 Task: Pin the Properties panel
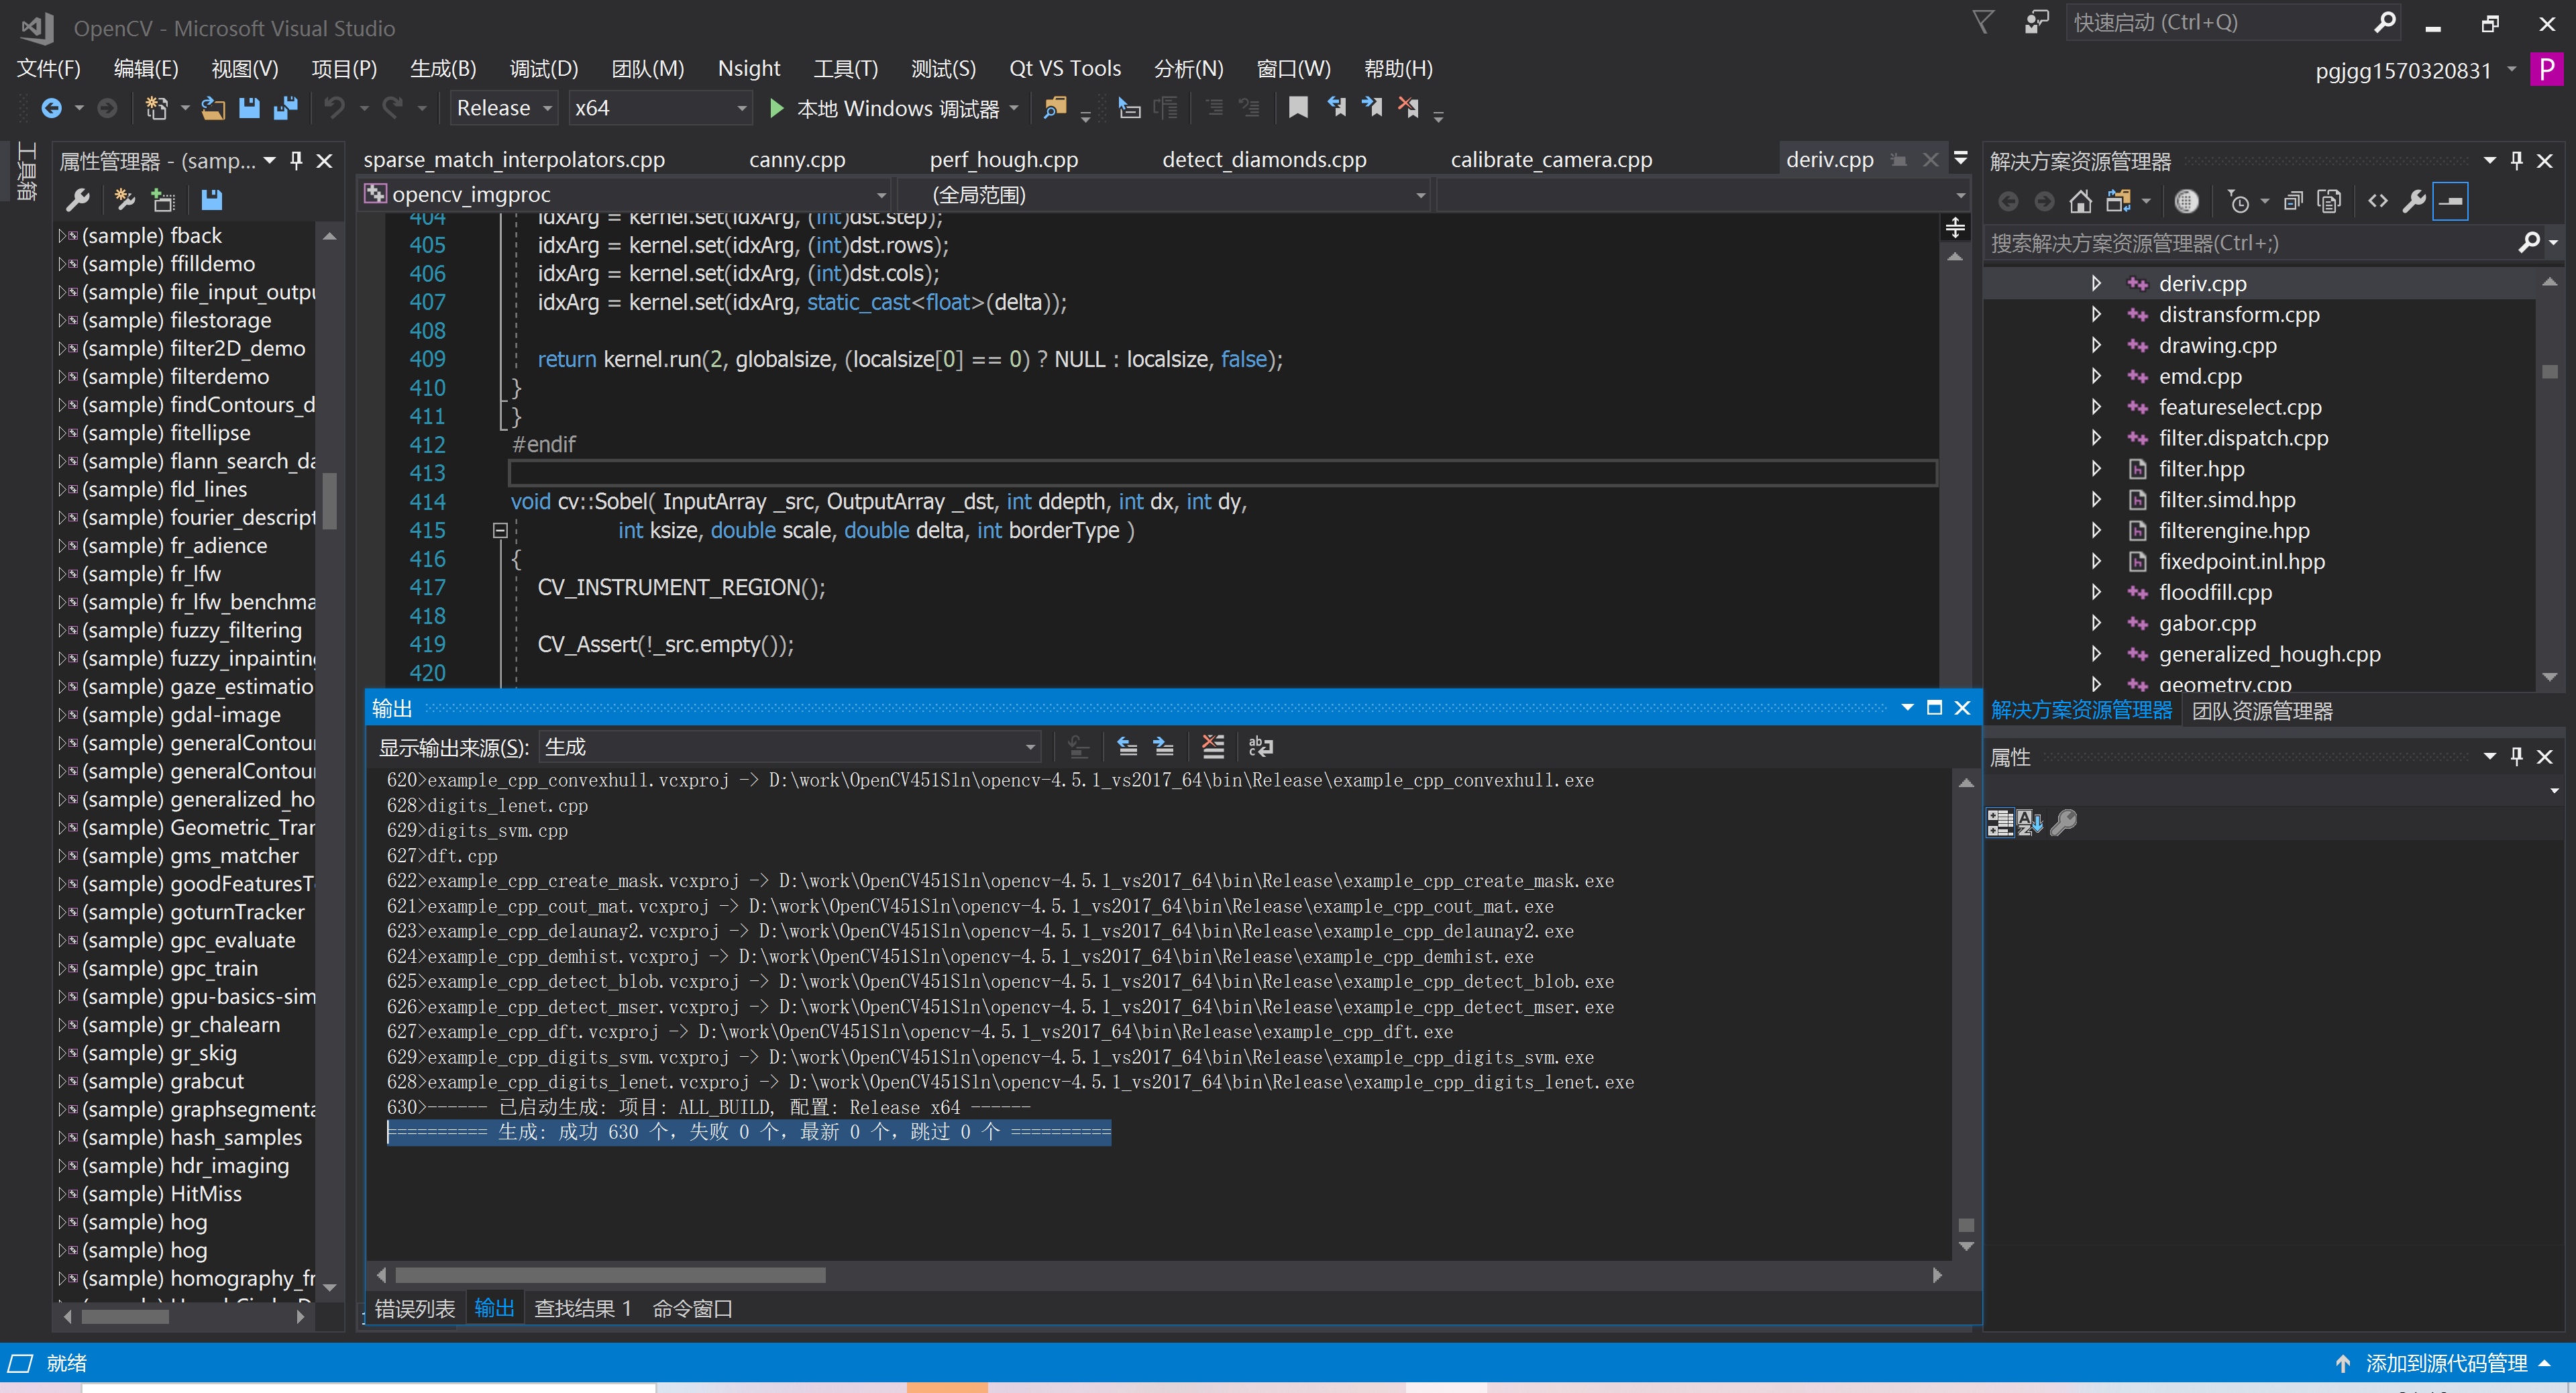pyautogui.click(x=2517, y=757)
